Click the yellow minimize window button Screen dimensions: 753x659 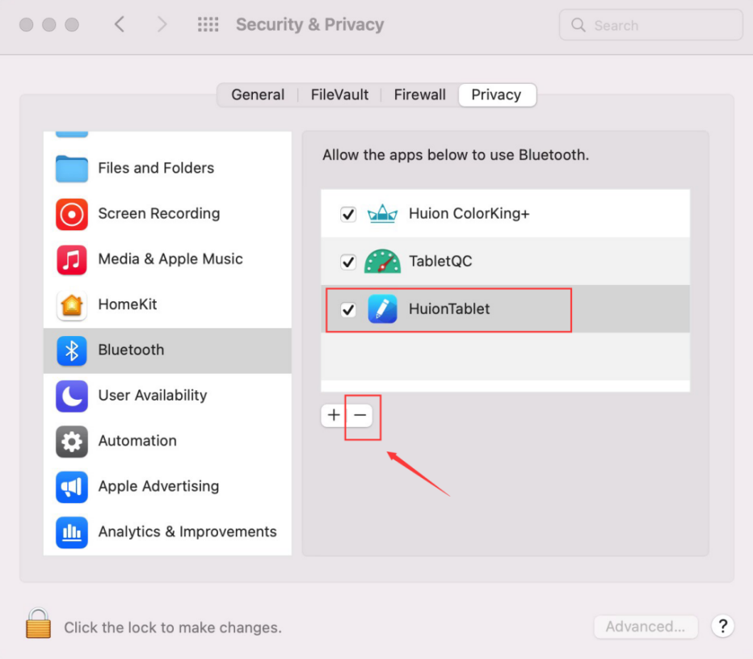tap(49, 24)
